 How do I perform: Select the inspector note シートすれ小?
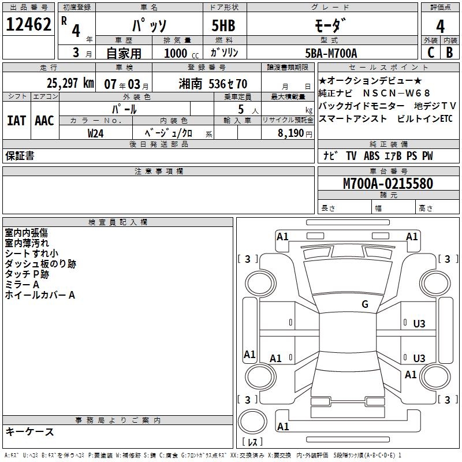point(32,254)
